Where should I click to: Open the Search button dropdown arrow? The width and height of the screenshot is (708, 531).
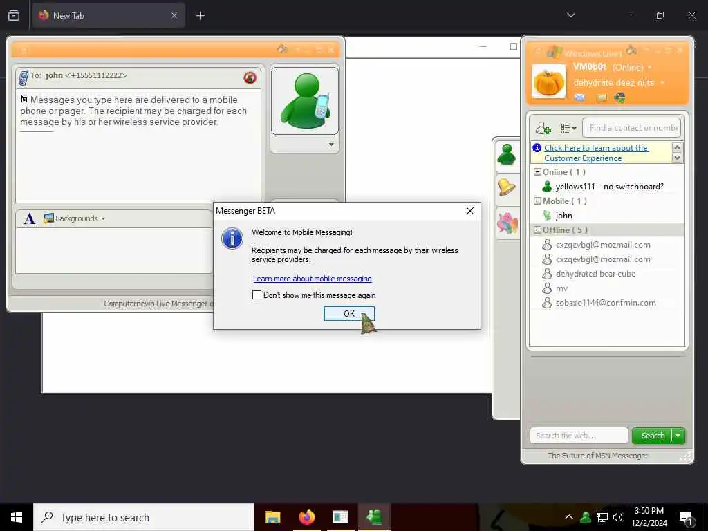678,436
